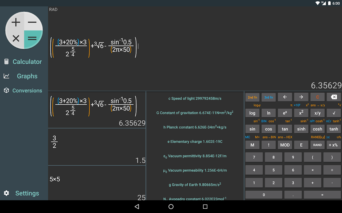Tap digit 3
Viewport: 342px width, 213px height.
point(293,183)
